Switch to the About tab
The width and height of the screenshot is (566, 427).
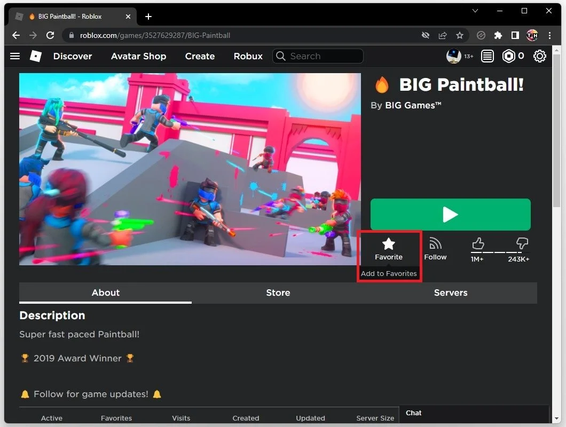coord(105,292)
